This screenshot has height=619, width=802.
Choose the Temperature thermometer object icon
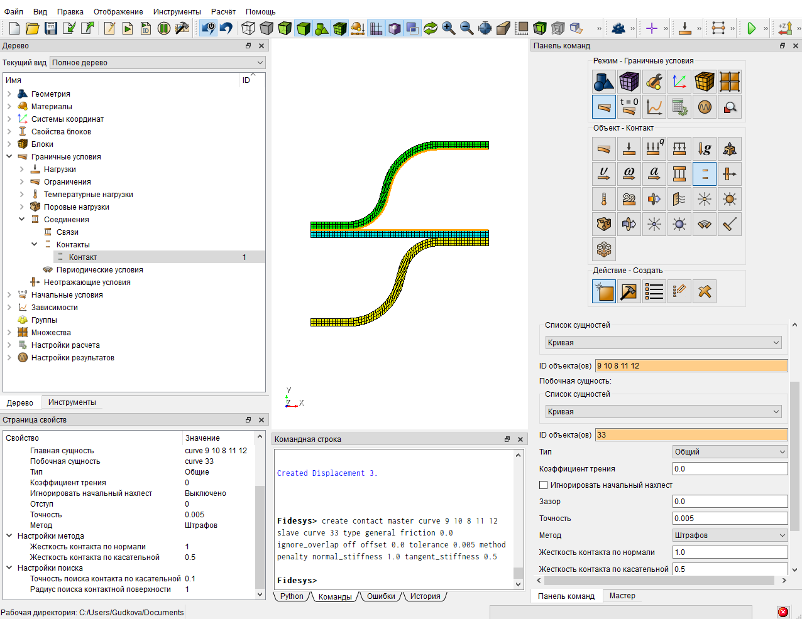[604, 199]
